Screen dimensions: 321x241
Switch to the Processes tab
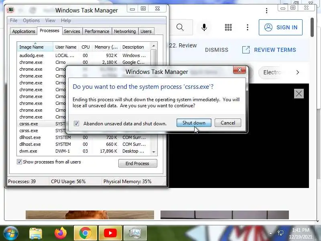click(x=49, y=31)
